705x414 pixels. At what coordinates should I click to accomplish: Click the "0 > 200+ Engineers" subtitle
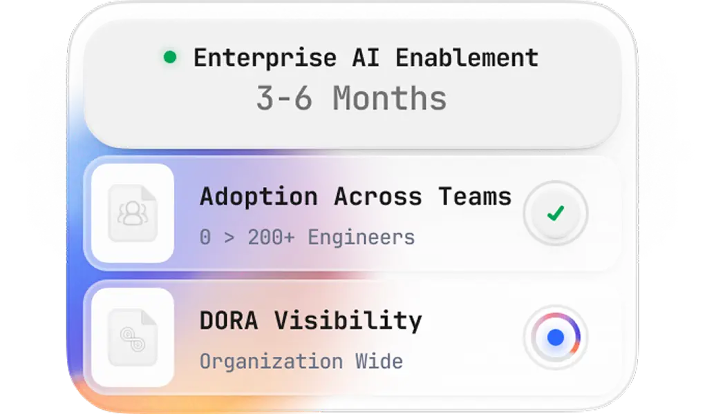coord(307,238)
